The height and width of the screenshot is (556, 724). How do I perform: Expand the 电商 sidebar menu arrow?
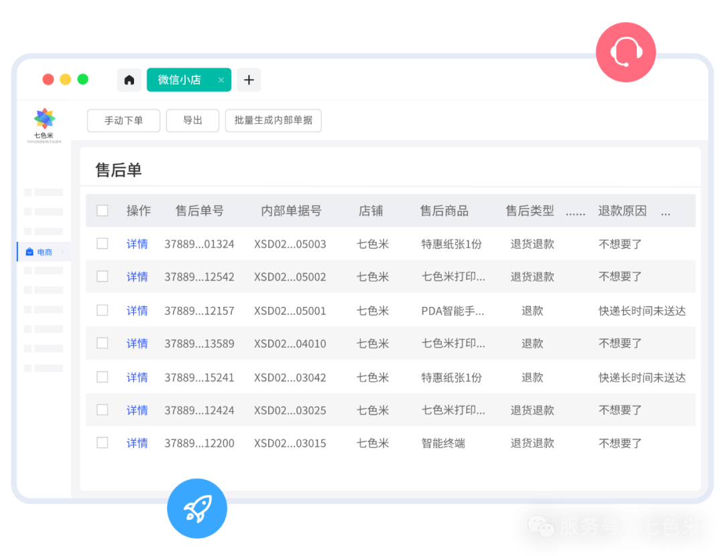(63, 252)
